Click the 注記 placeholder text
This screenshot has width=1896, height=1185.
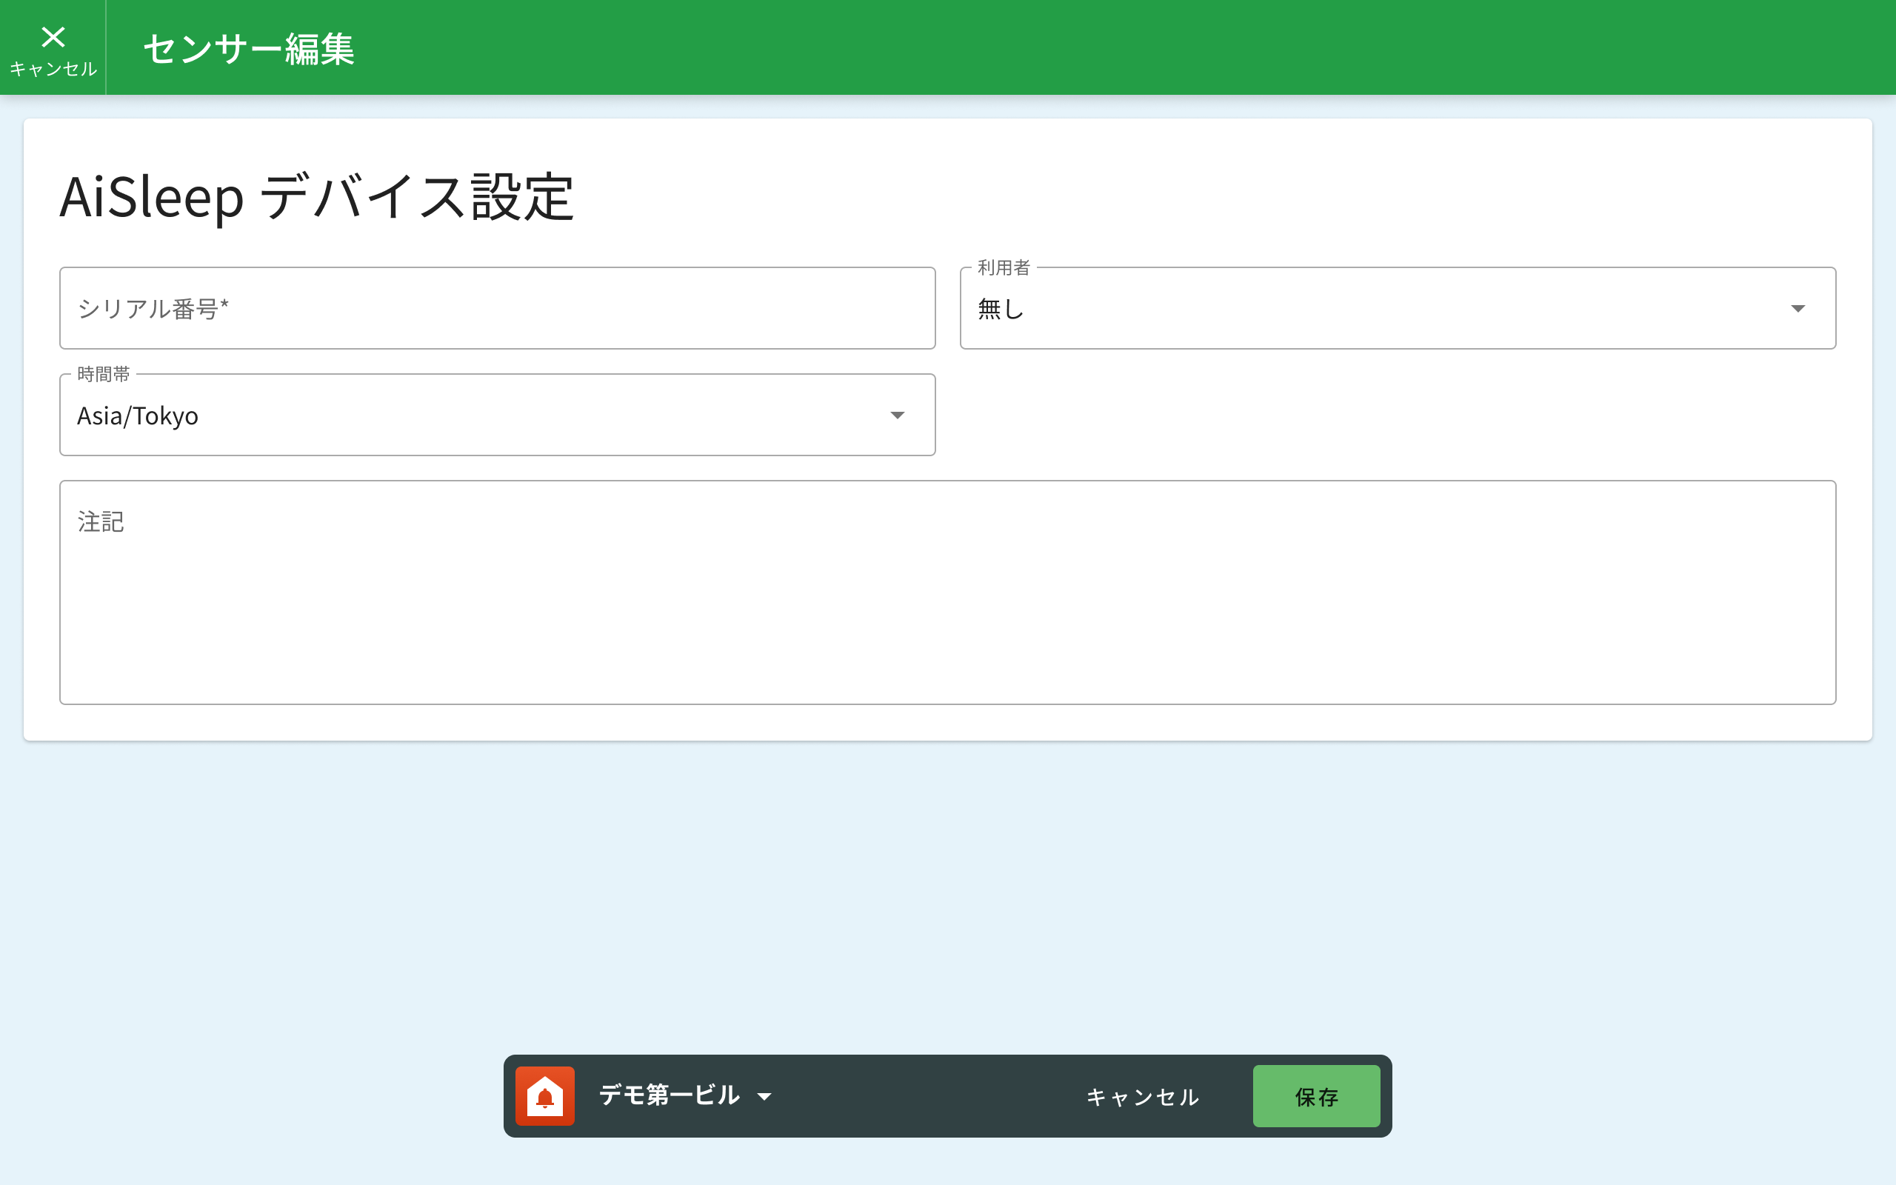click(101, 522)
